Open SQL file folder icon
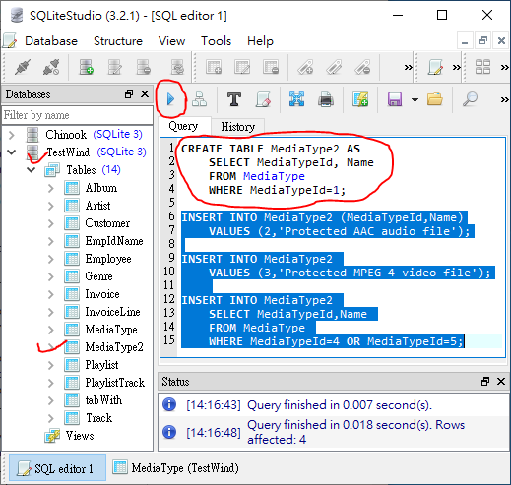 click(435, 99)
